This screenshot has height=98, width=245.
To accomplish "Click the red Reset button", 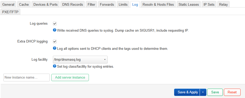I will click(232, 92).
